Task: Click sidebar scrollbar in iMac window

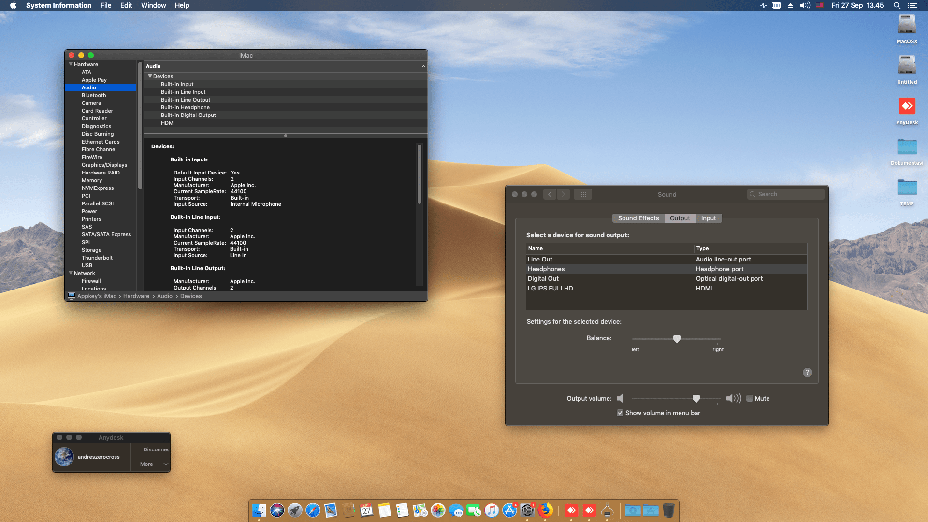Action: point(140,126)
